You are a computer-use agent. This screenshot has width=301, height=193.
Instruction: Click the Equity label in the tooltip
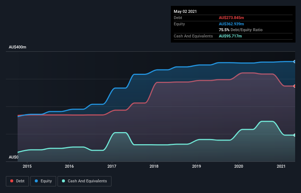point(179,24)
